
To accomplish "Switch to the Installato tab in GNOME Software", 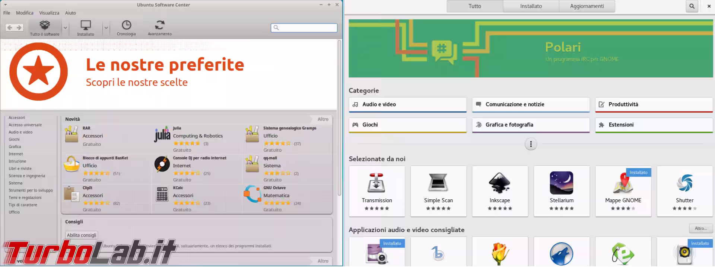I will pos(531,6).
